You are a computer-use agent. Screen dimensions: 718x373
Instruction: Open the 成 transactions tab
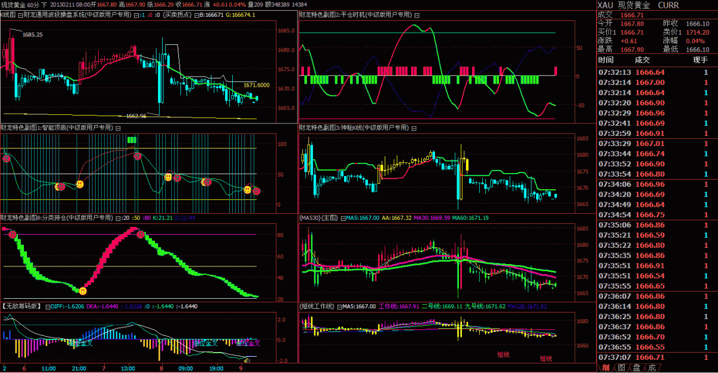(652, 367)
